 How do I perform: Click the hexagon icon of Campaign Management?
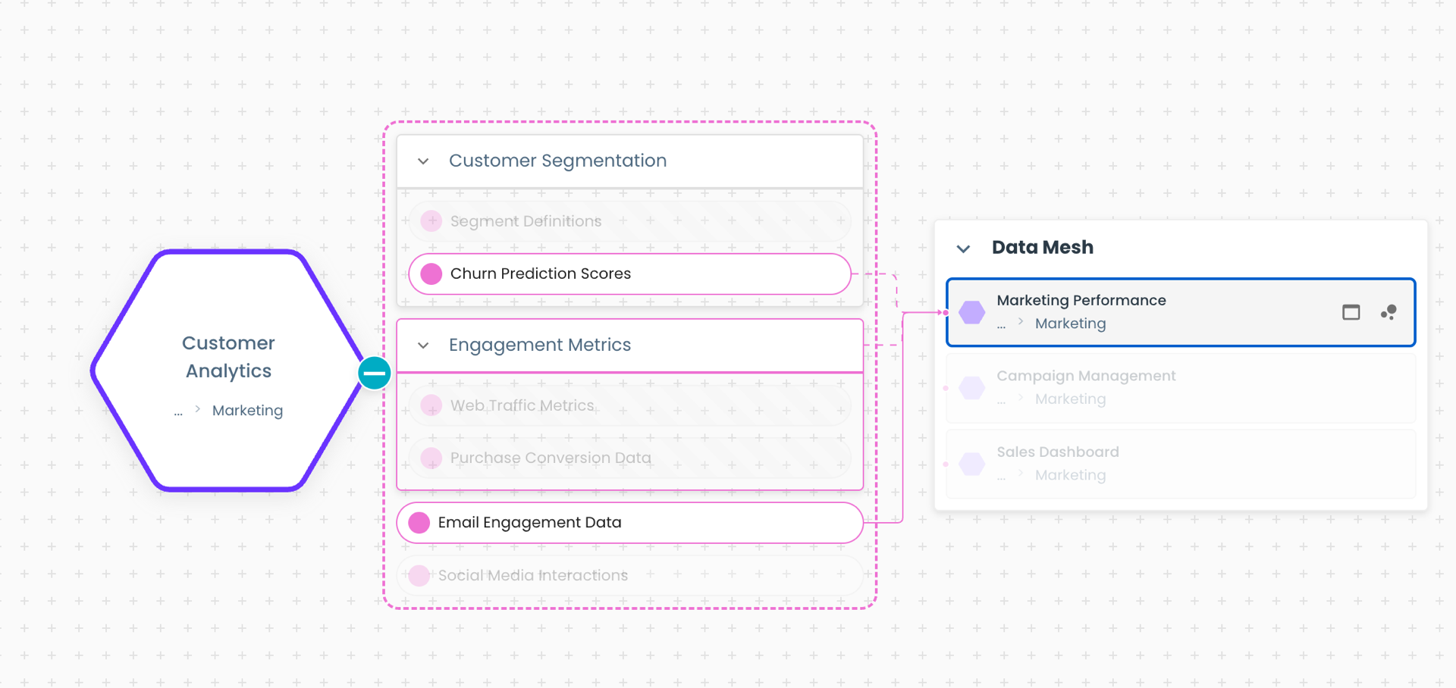[x=971, y=388]
